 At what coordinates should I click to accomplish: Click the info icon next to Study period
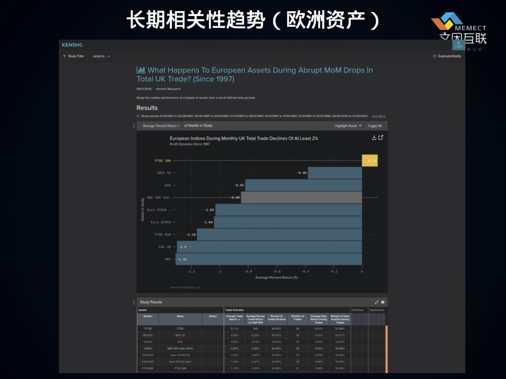point(138,116)
